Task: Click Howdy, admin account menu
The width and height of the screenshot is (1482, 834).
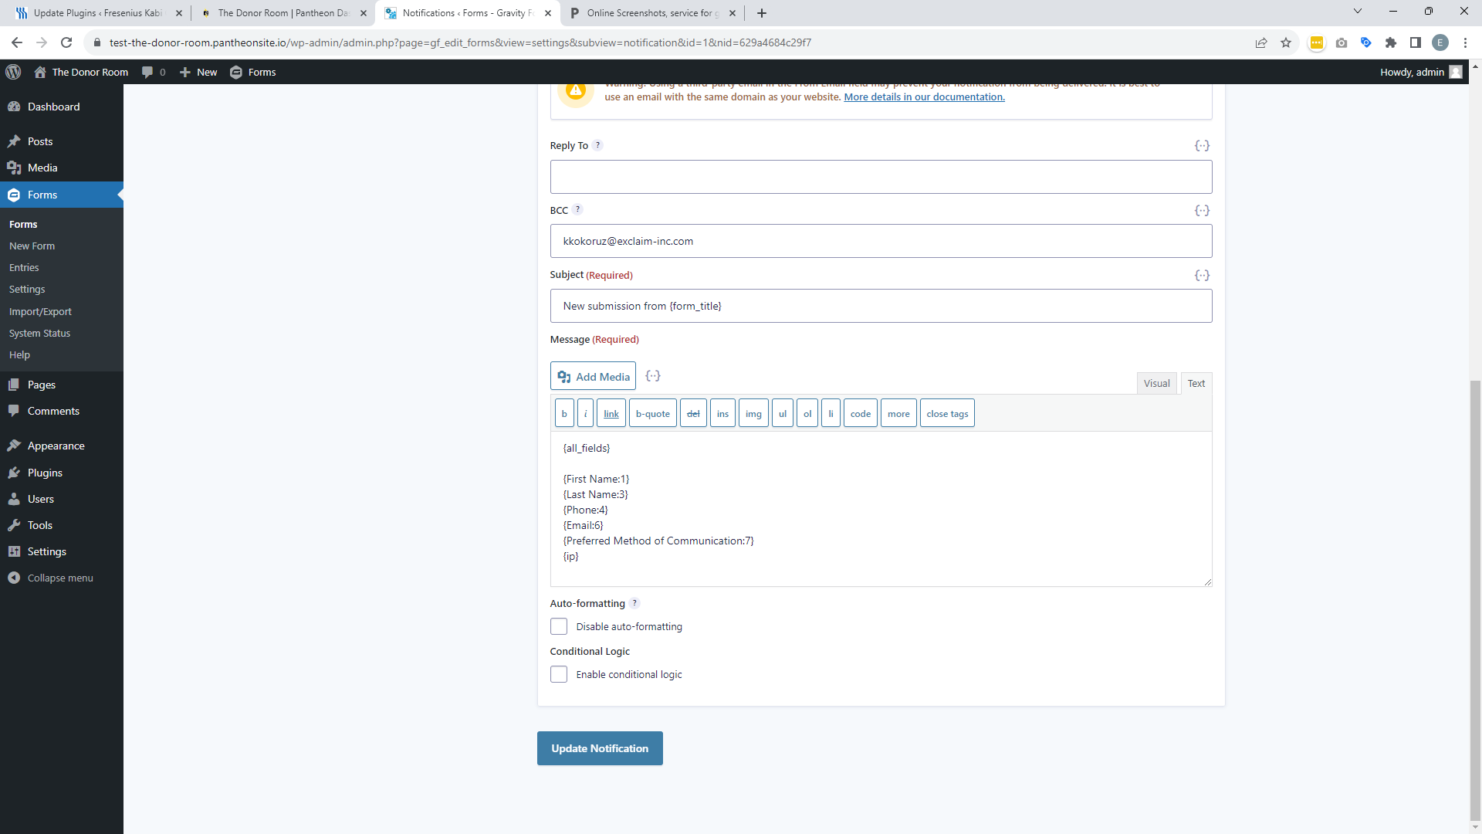Action: (x=1420, y=72)
